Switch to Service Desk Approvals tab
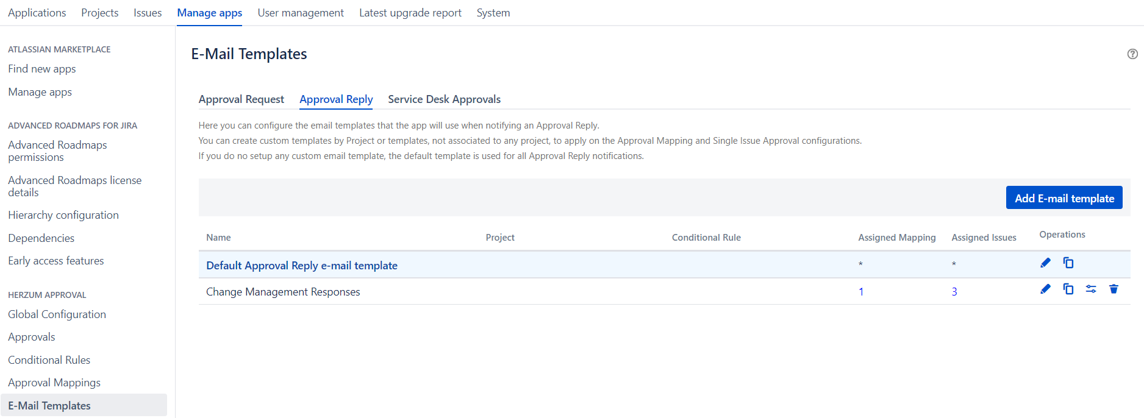The width and height of the screenshot is (1144, 418). (444, 99)
